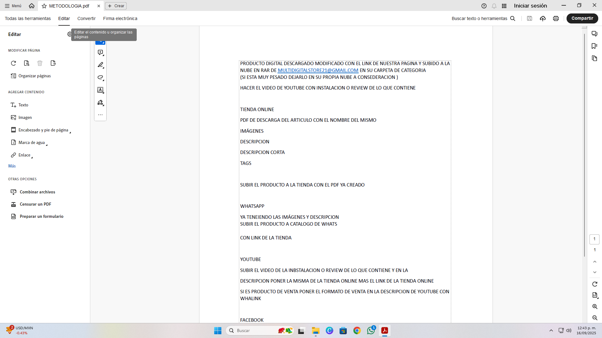This screenshot has height=338, width=602.
Task: Click the rotate page icon
Action: pyautogui.click(x=13, y=63)
